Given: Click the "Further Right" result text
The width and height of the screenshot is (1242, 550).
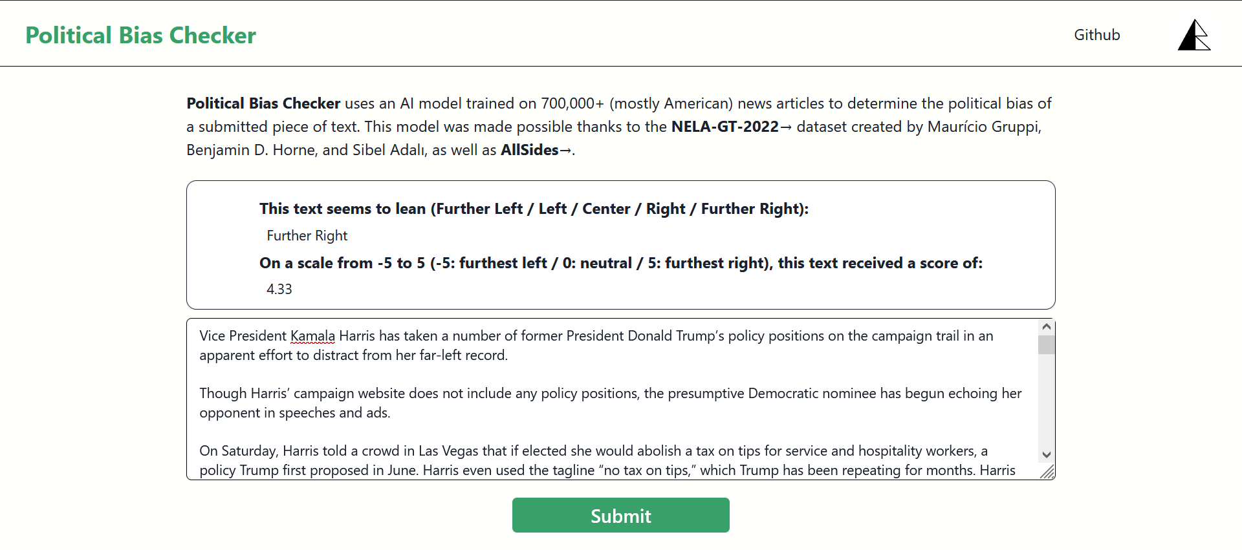Looking at the screenshot, I should [307, 236].
